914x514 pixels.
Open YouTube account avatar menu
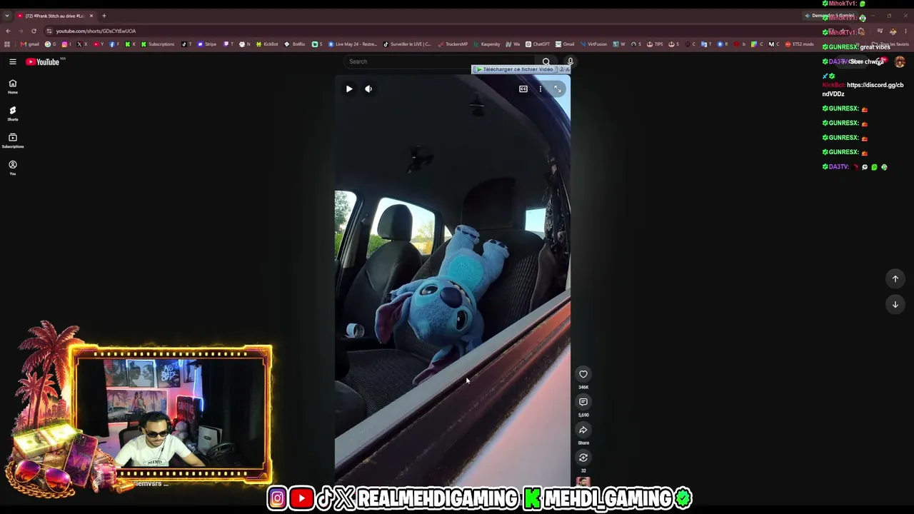point(900,62)
